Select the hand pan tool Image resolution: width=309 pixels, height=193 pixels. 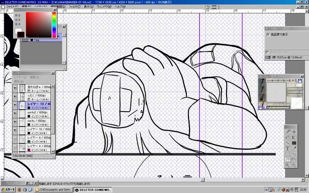coord(288,160)
